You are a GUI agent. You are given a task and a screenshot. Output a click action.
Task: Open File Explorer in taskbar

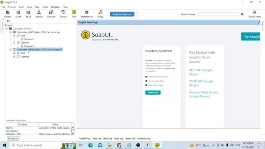pos(109,145)
